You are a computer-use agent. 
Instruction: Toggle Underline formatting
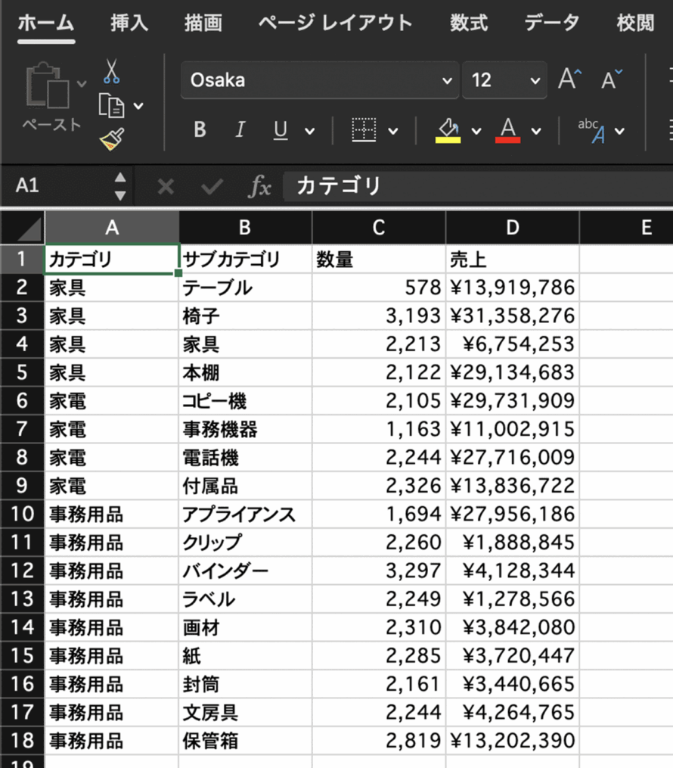[281, 130]
